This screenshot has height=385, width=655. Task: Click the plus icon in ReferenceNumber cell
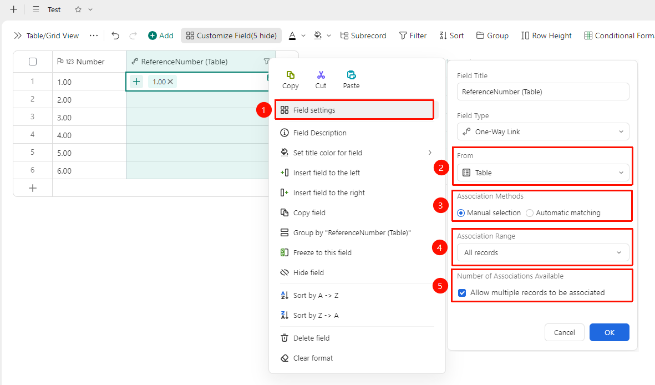[136, 82]
